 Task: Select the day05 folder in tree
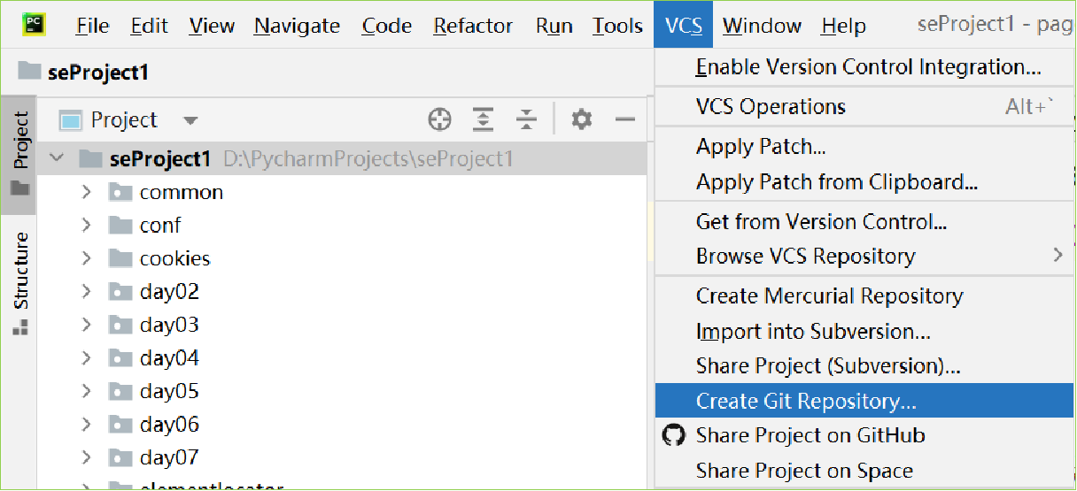(168, 391)
